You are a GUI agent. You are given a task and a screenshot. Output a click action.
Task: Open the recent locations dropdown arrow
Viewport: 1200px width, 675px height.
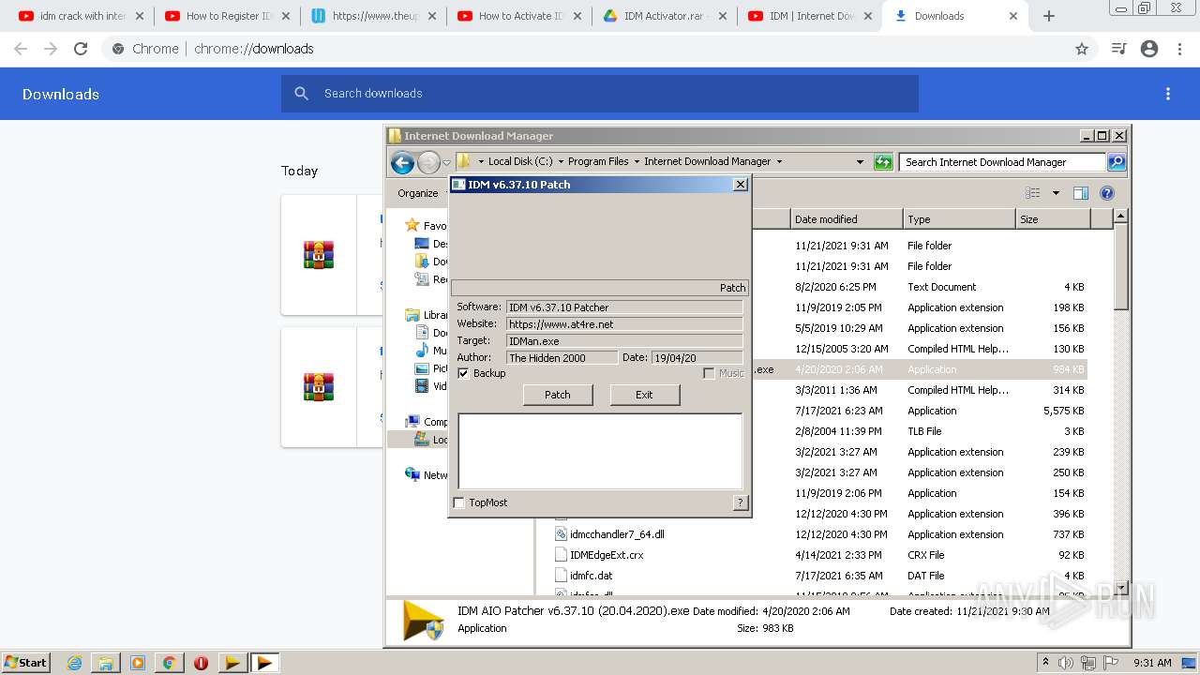click(x=447, y=162)
